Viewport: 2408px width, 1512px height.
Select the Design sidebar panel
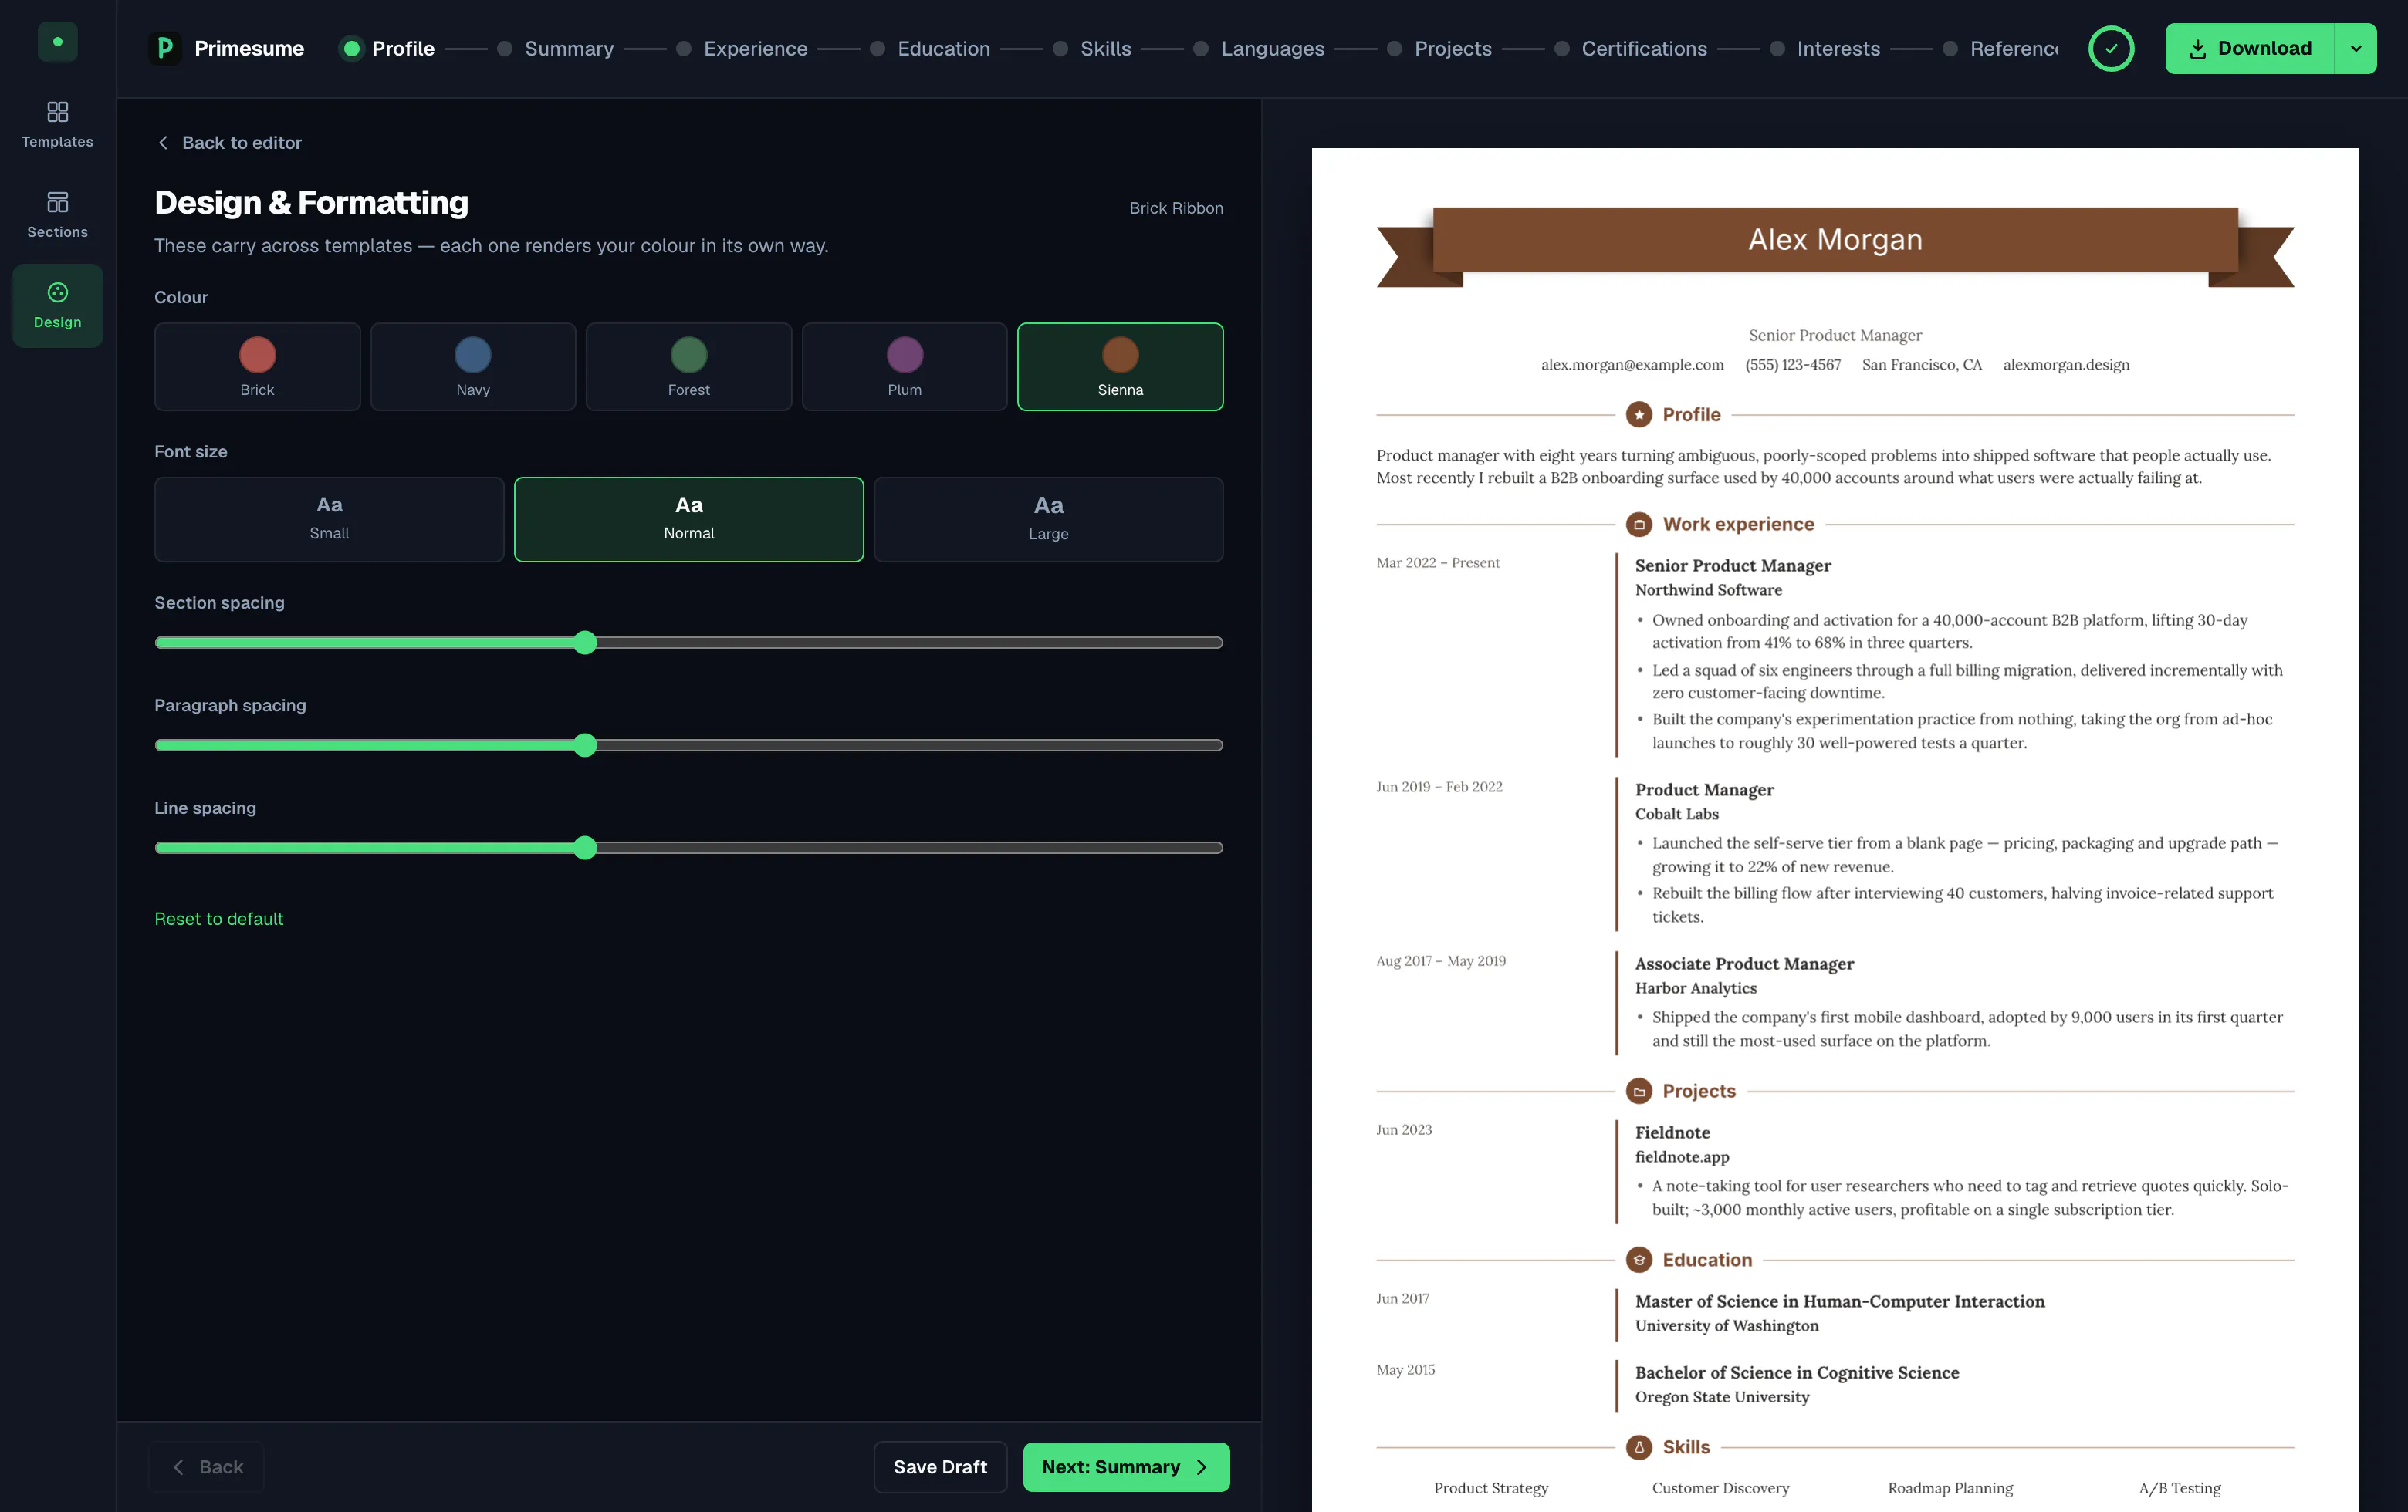pos(57,305)
